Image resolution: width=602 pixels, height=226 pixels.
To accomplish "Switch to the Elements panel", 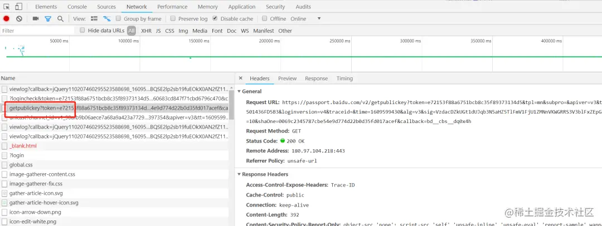I will pyautogui.click(x=46, y=7).
